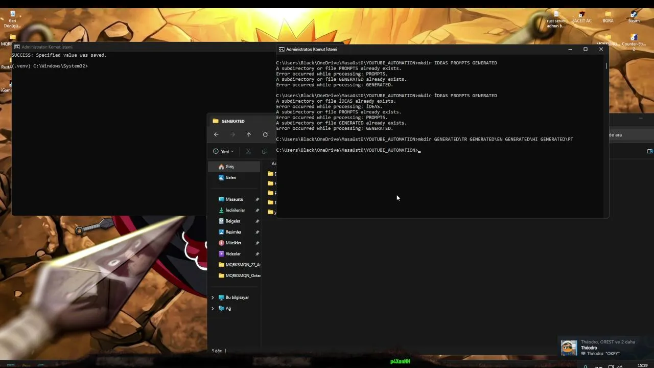Screen dimensions: 654x368
Task: Select Giriş in the Explorer sidebar
Action: [x=234, y=167]
